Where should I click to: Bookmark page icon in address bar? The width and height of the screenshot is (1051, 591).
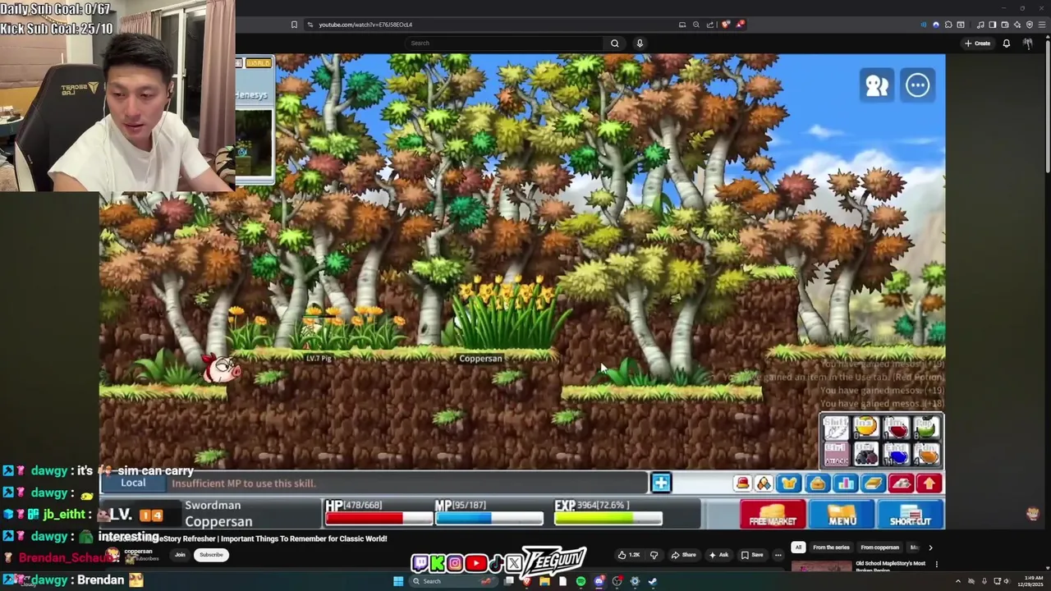pyautogui.click(x=294, y=25)
